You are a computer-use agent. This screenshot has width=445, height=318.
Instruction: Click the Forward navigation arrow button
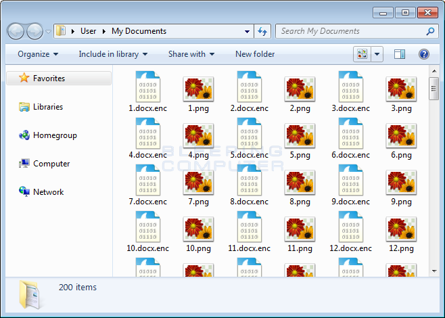(34, 31)
